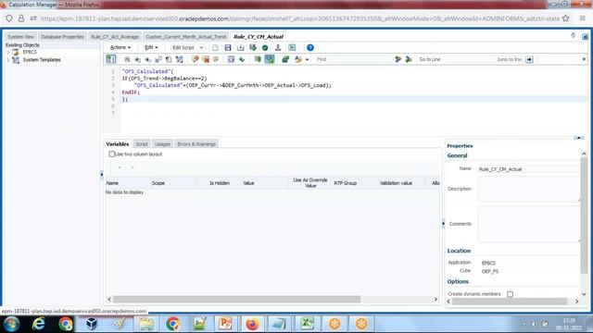This screenshot has width=593, height=333.
Task: Select the Script tab in lower panel
Action: point(142,144)
